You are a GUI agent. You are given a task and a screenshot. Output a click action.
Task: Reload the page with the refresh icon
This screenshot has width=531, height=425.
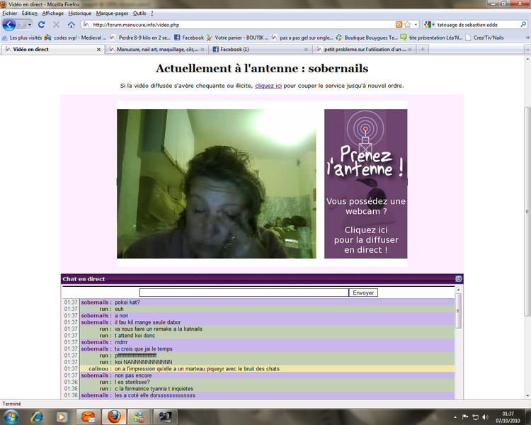click(x=42, y=24)
